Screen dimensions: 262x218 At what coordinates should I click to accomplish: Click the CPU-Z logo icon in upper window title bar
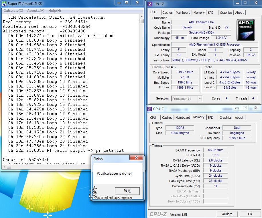coord(150,4)
